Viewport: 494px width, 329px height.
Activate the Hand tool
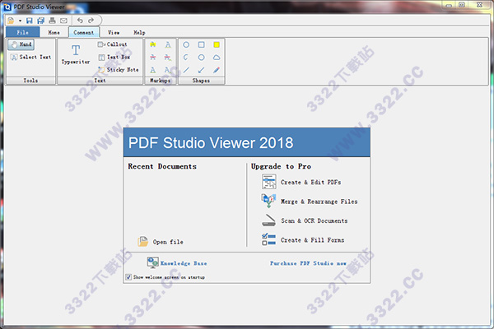click(21, 44)
